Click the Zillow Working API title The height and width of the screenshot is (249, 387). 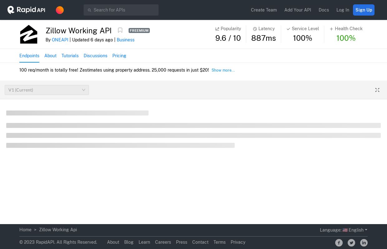tap(79, 31)
